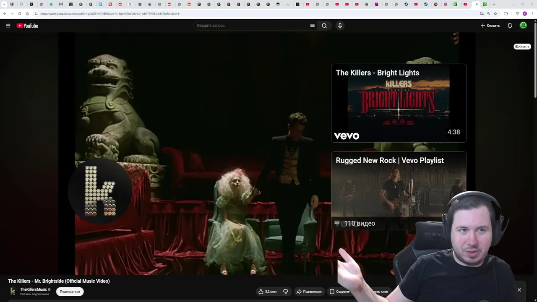Switch to the Google tab
The image size is (537, 302).
tap(130, 4)
